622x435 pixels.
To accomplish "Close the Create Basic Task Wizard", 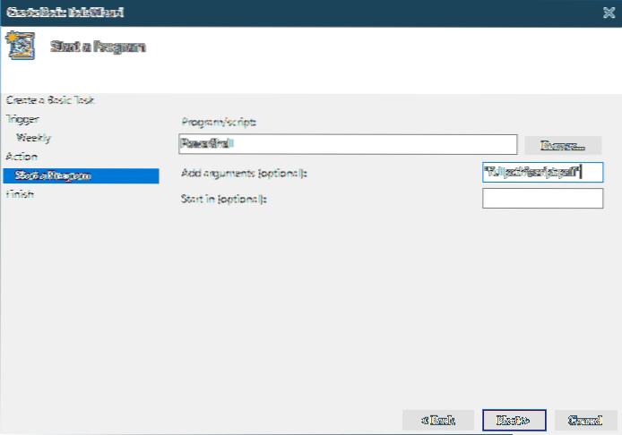I will [x=609, y=13].
